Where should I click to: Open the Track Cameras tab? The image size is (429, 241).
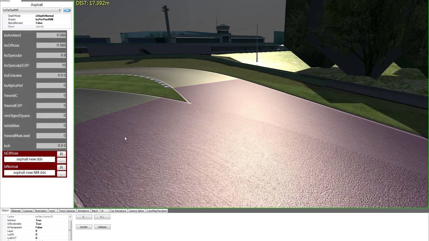(67, 211)
